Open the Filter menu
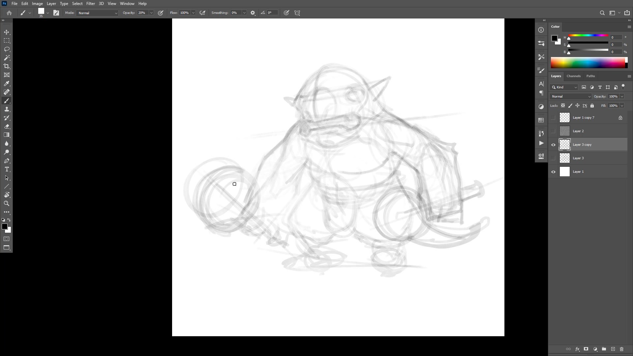 coord(90,4)
